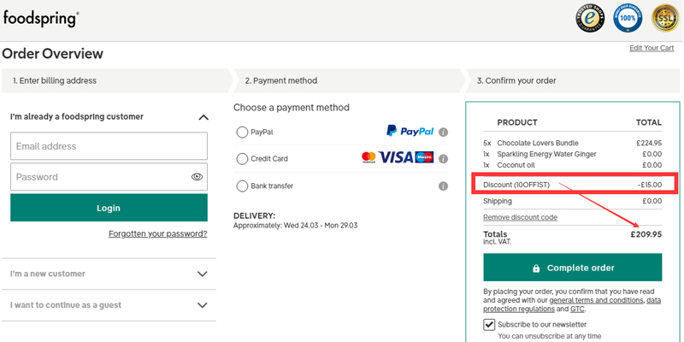Click the 100% money back guarantee badge
This screenshot has height=342, width=684.
(x=628, y=19)
